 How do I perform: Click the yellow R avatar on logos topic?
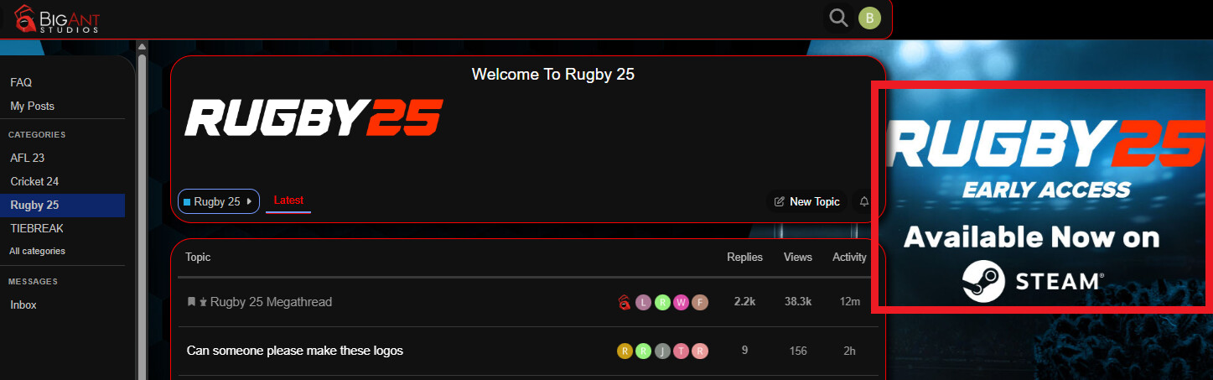pyautogui.click(x=625, y=351)
